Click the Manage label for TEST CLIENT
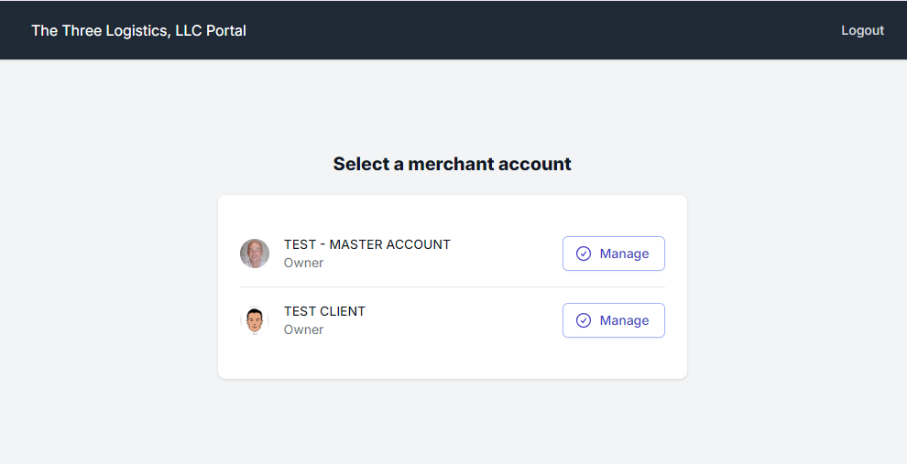 click(625, 320)
